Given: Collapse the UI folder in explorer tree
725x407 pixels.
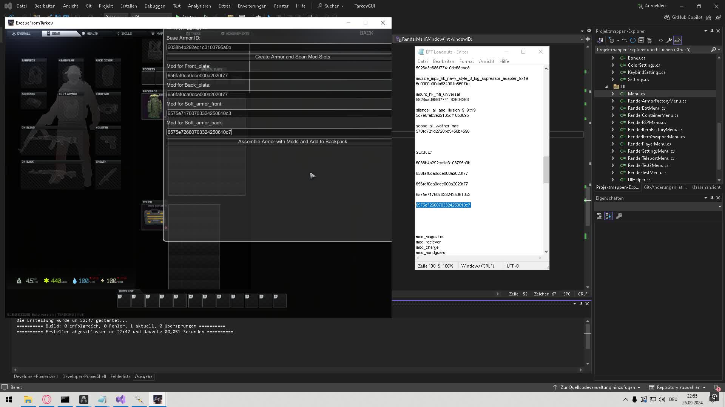Looking at the screenshot, I should (x=607, y=87).
